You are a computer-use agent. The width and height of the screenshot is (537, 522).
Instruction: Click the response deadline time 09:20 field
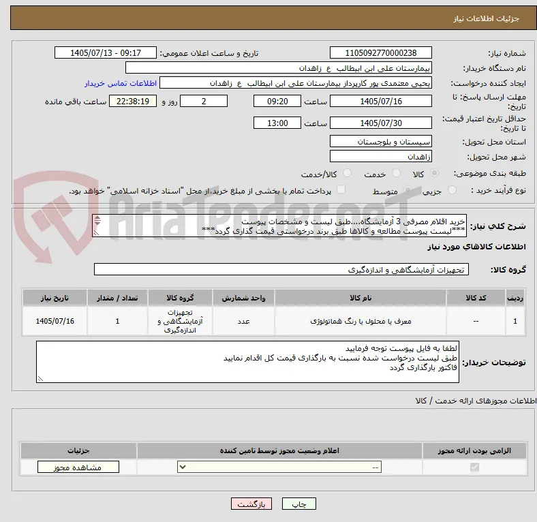tap(277, 102)
